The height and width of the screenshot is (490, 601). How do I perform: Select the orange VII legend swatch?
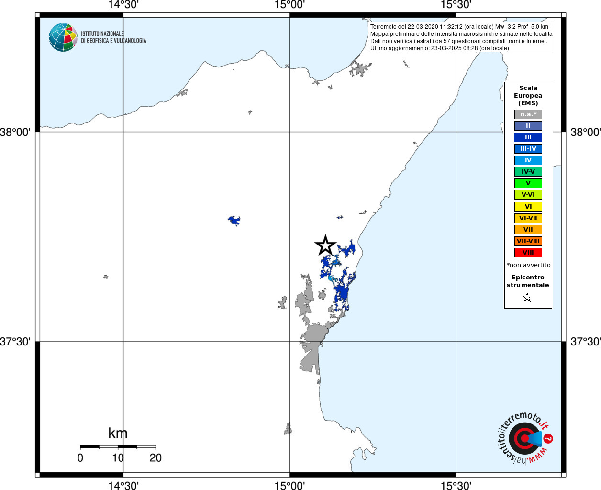pyautogui.click(x=528, y=230)
